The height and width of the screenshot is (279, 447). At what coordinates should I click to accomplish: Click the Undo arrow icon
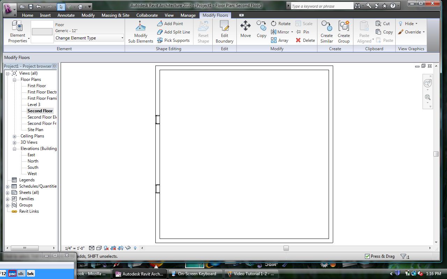pos(38,6)
